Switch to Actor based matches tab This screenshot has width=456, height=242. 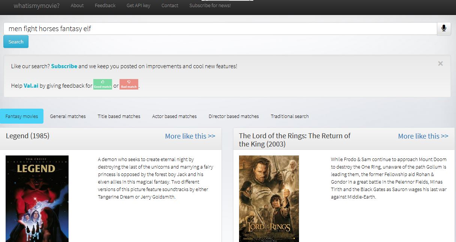tap(174, 116)
